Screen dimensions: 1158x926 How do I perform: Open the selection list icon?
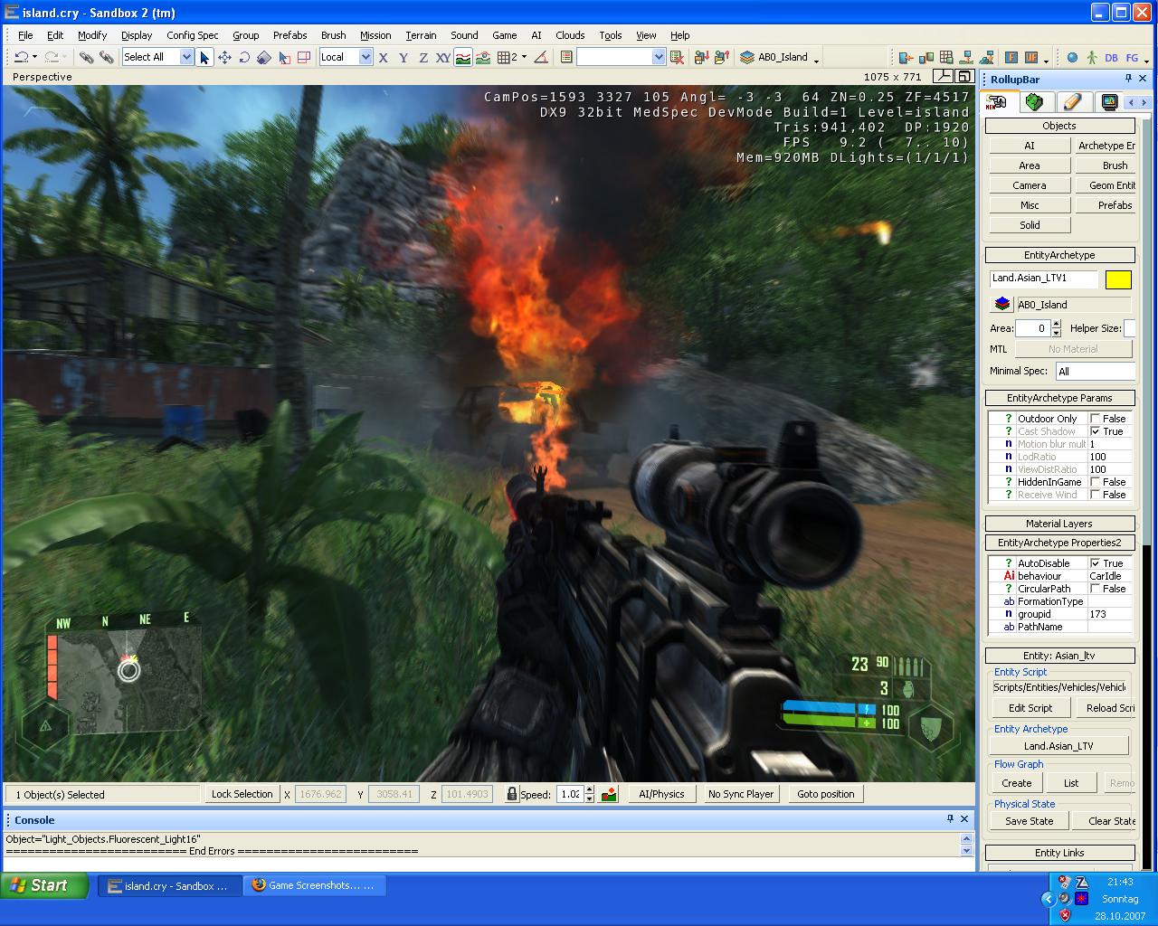566,57
